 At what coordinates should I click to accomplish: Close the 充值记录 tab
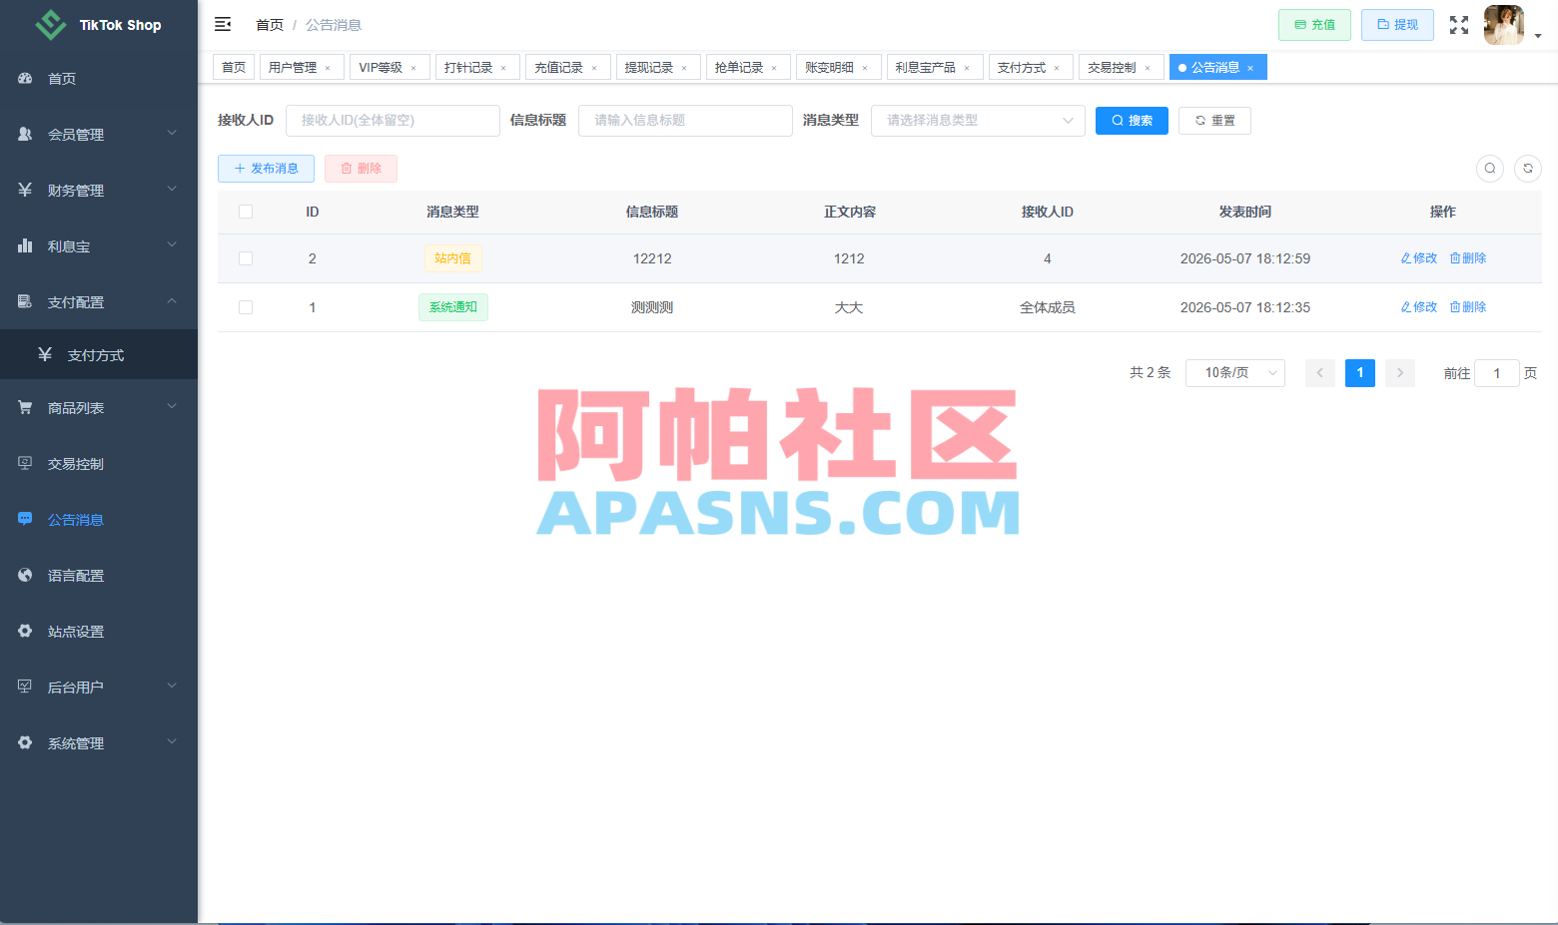[x=594, y=68]
